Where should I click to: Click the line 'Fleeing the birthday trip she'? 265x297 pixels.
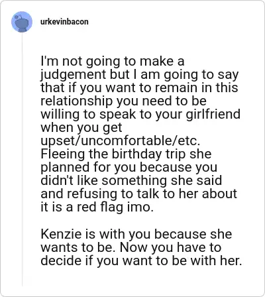pyautogui.click(x=126, y=154)
